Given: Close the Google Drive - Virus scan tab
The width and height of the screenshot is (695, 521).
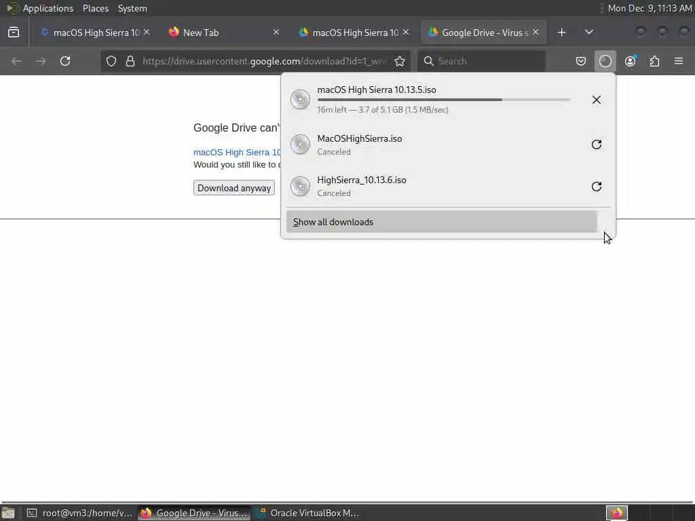Looking at the screenshot, I should point(536,33).
